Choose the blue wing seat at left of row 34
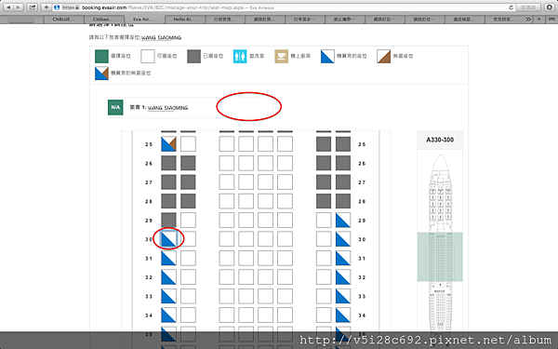 click(168, 315)
